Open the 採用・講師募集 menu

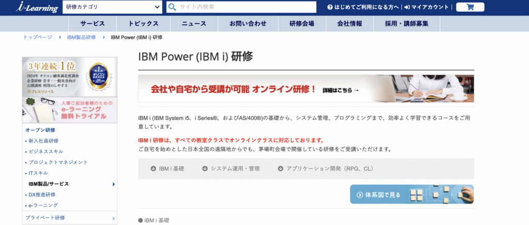tap(407, 24)
